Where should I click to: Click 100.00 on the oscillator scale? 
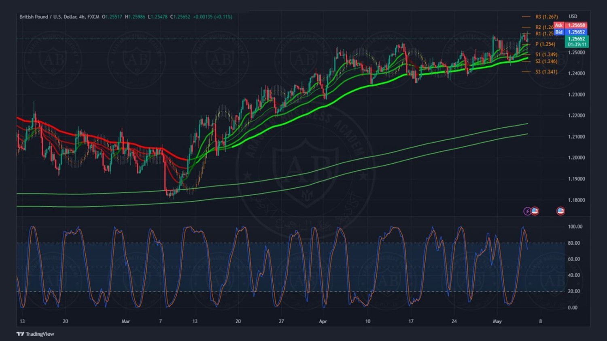pos(575,227)
